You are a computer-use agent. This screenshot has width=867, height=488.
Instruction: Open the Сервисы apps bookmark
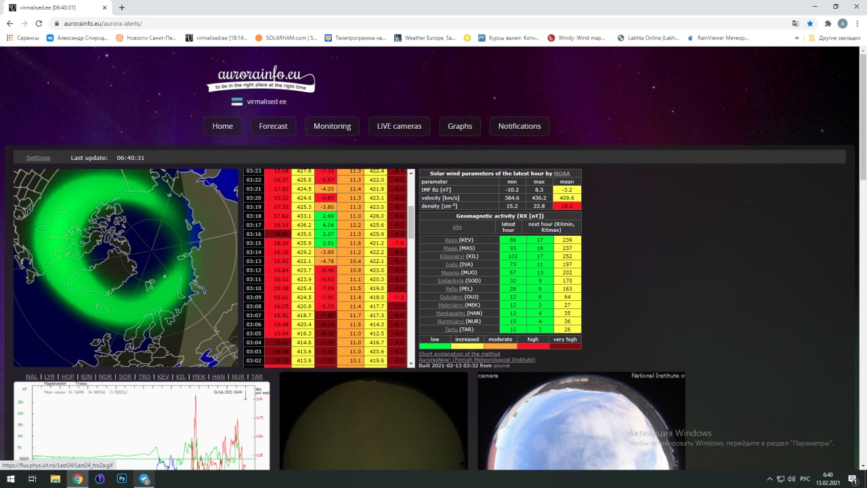22,38
